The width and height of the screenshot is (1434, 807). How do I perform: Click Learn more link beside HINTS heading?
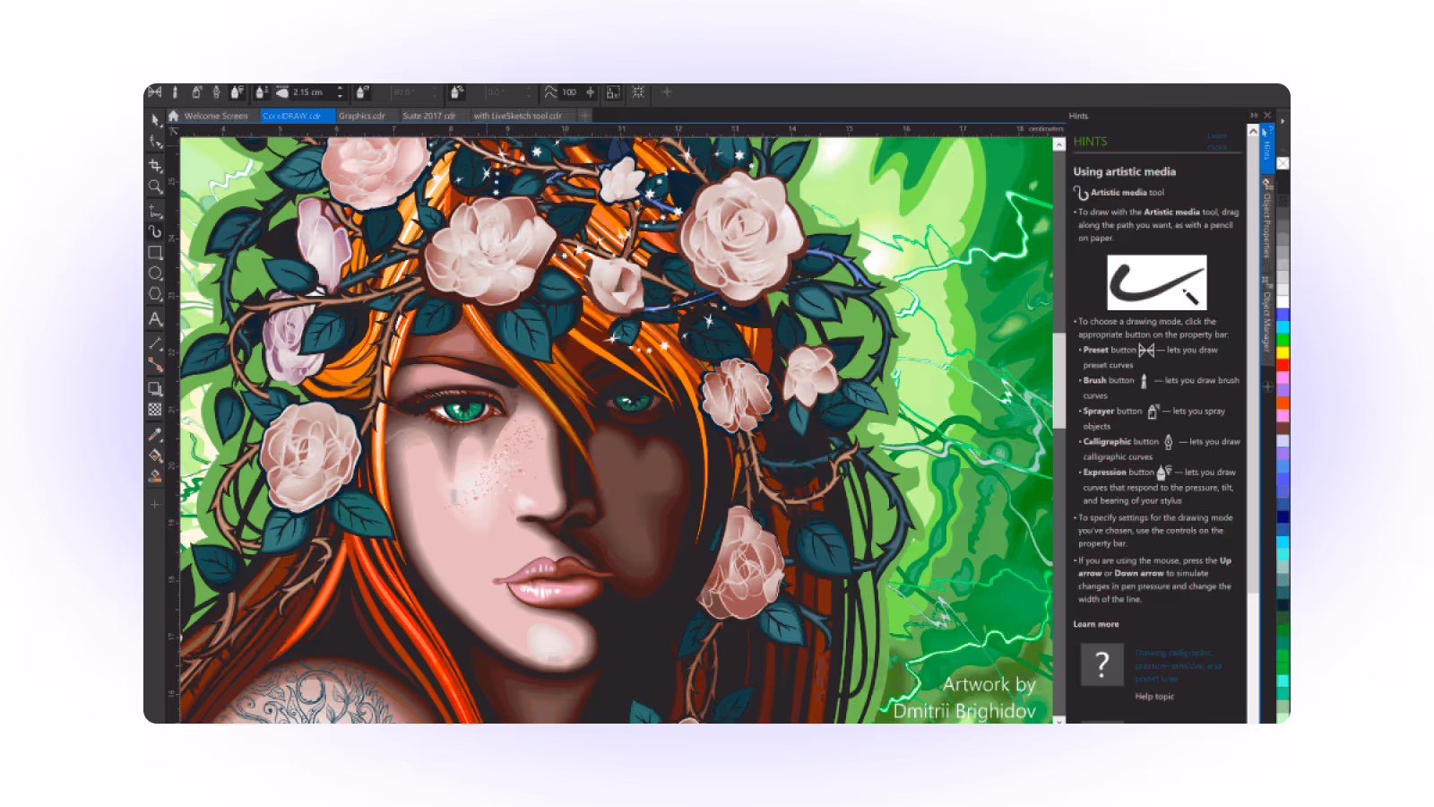click(1217, 142)
